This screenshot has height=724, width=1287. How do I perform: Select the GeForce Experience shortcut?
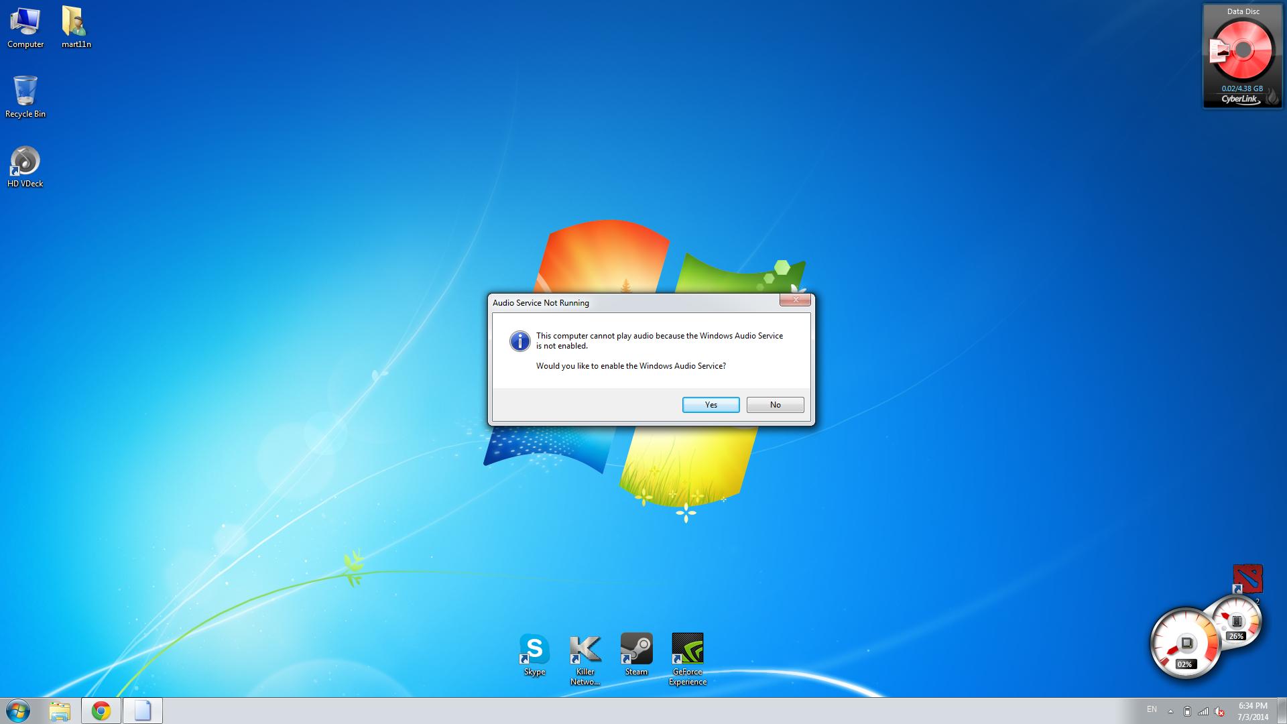pyautogui.click(x=687, y=660)
